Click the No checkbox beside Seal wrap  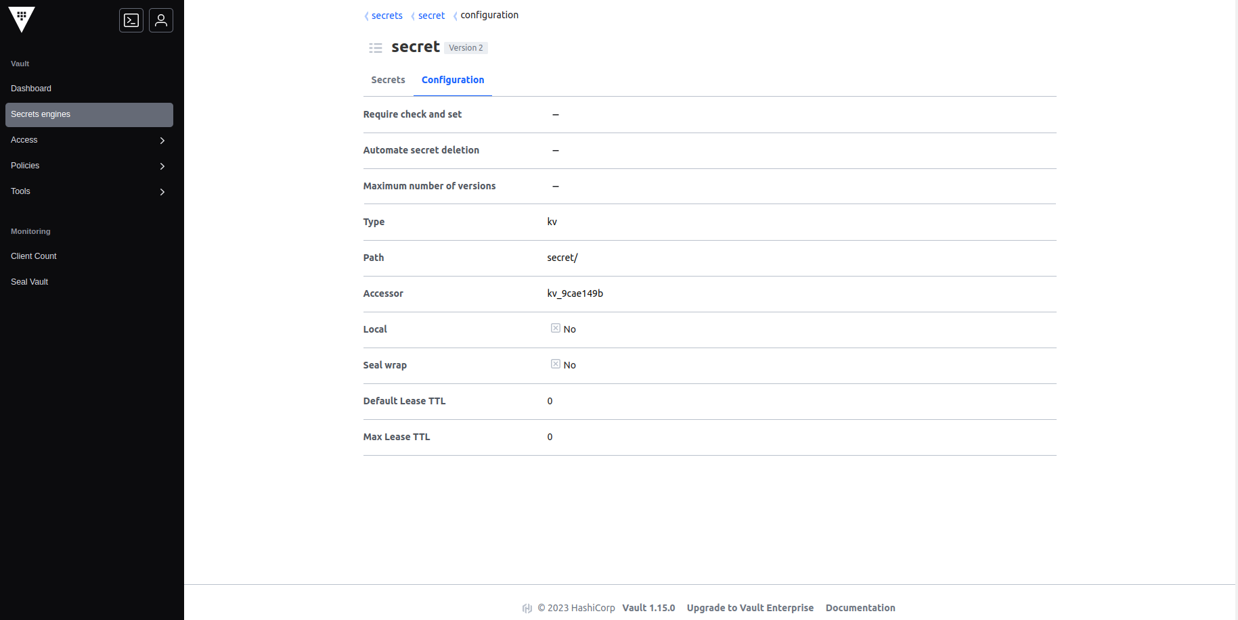click(555, 364)
